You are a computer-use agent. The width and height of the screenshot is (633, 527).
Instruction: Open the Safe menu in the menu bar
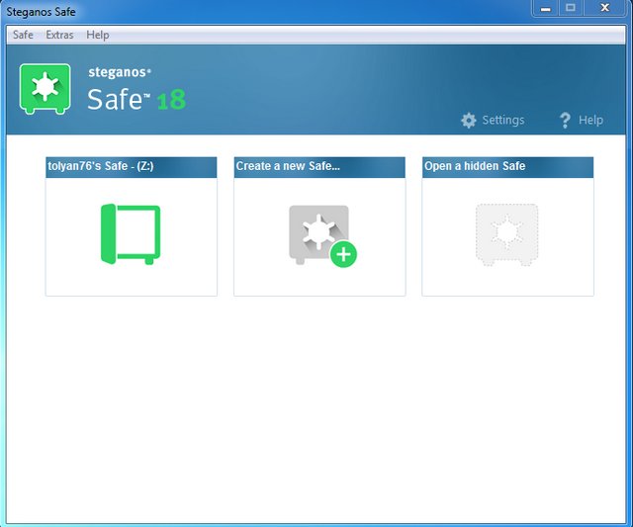(23, 35)
